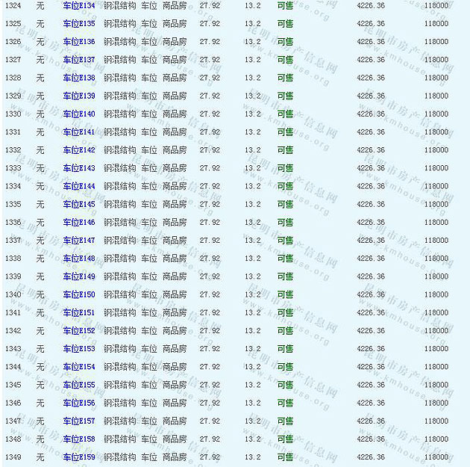470x467 pixels.
Task: Open the 车位E140 entry
Action: pos(78,114)
